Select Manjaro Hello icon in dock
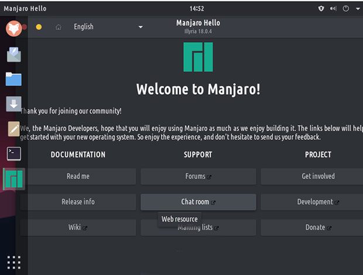 (14, 179)
